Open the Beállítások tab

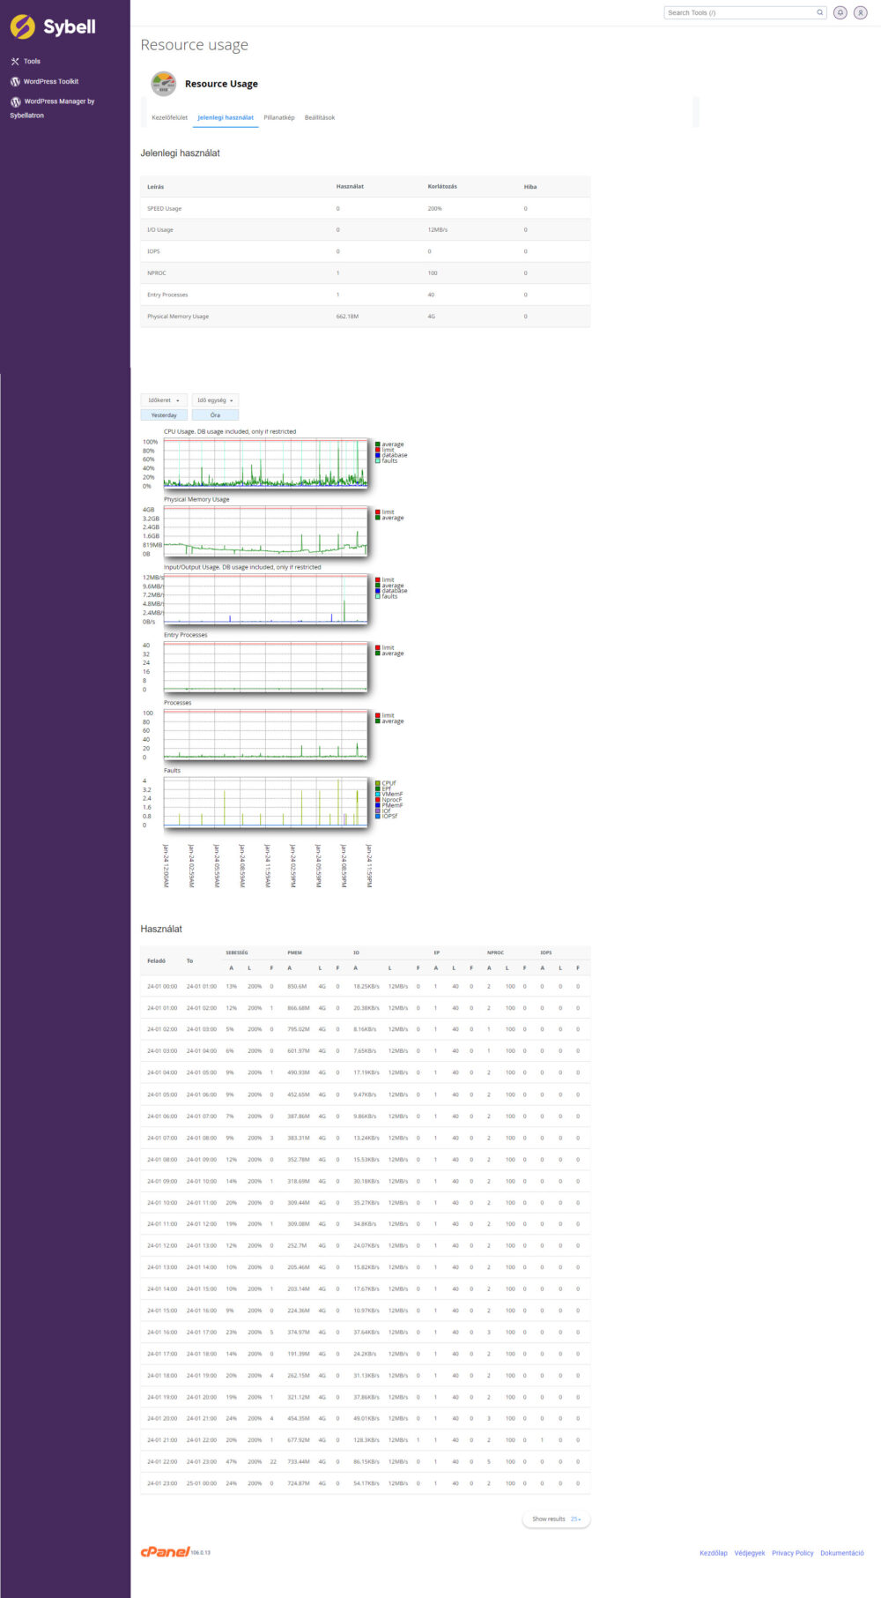pos(320,117)
